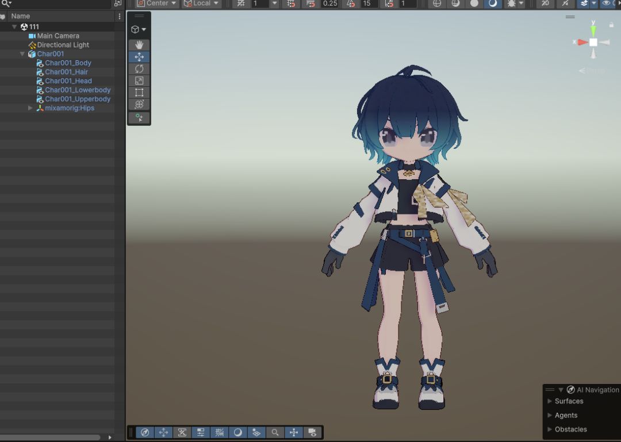Screen dimensions: 621x442
Task: Open the Center pivot mode dropdown
Action: click(156, 3)
